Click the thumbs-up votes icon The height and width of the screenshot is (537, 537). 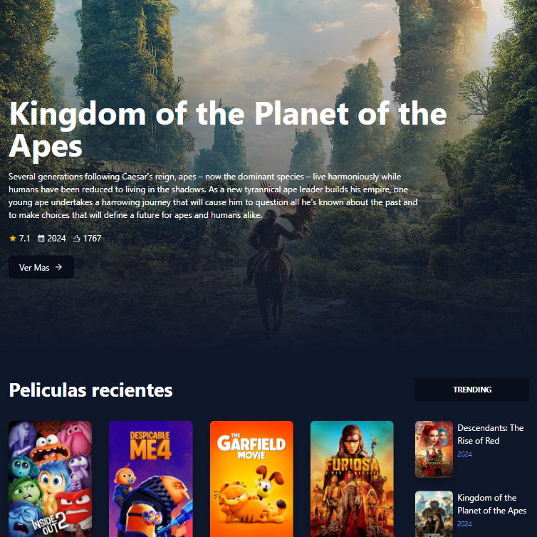(77, 239)
